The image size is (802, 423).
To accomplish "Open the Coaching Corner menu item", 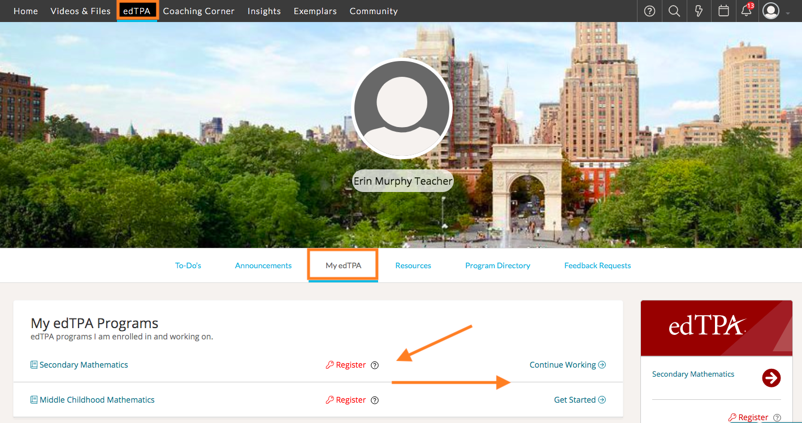I will point(199,11).
